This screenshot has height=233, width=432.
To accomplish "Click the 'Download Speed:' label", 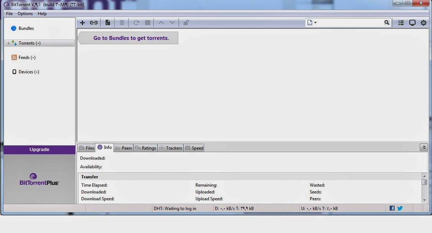I will (98, 199).
